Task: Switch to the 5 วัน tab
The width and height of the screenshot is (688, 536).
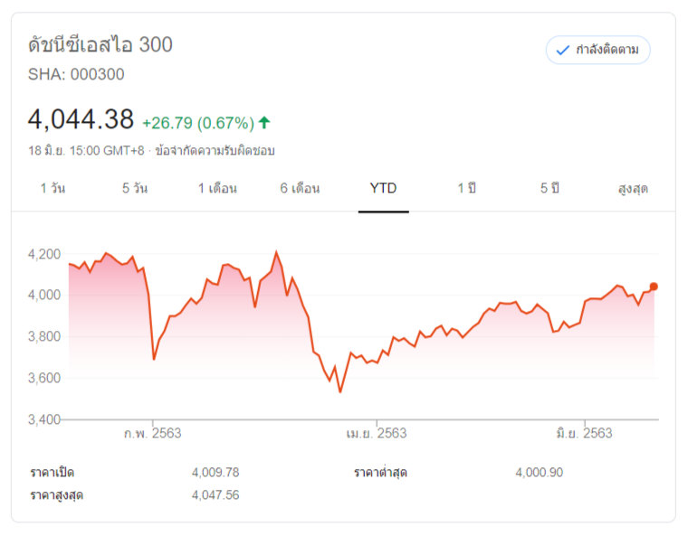Action: coord(135,189)
